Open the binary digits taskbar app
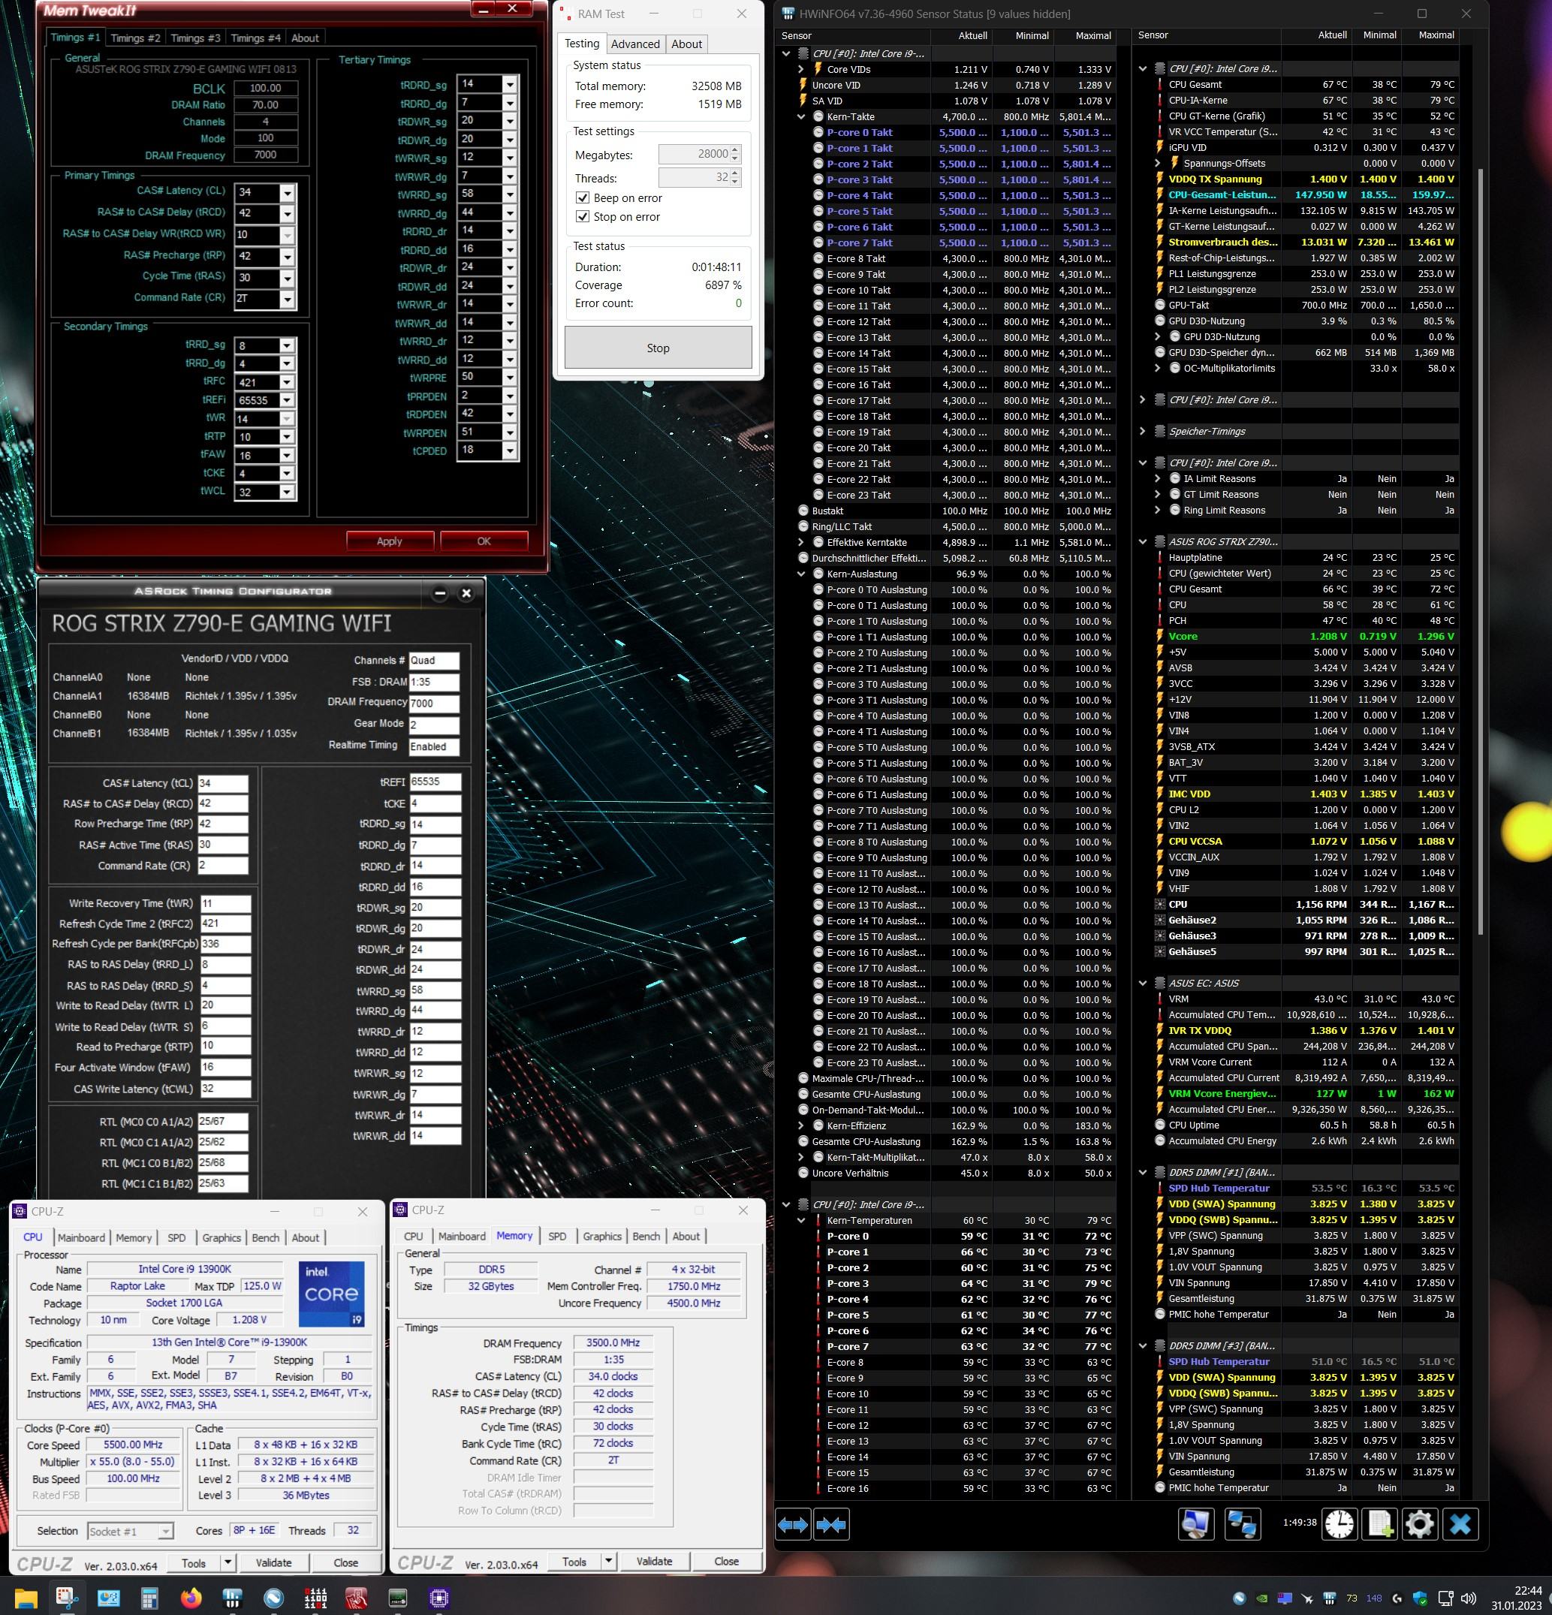1552x1615 pixels. [x=315, y=1598]
